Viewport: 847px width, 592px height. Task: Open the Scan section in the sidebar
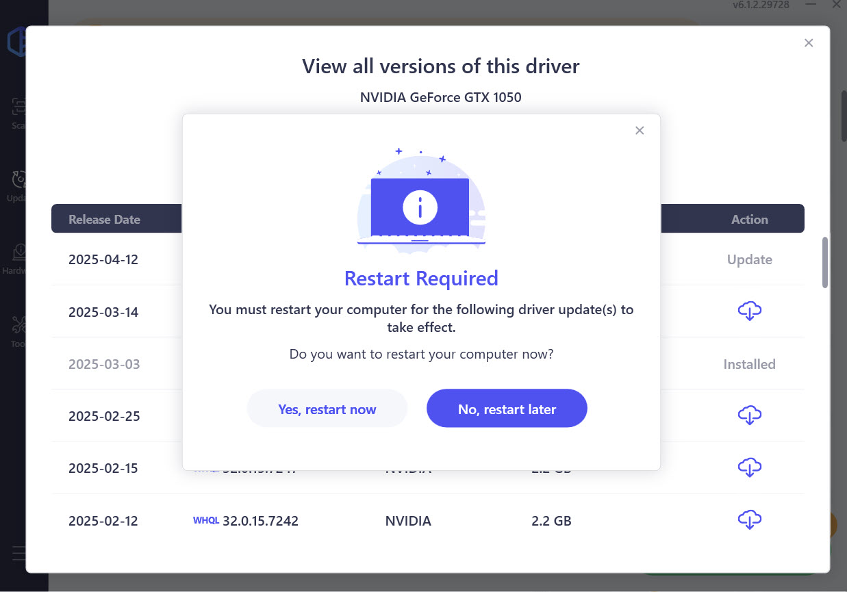18,113
